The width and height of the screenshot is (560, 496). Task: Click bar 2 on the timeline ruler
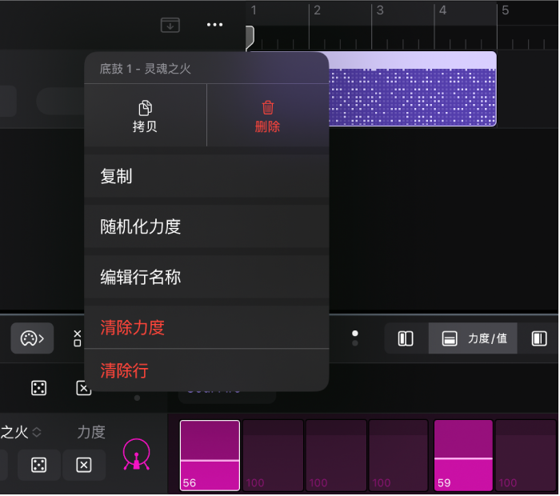[318, 10]
